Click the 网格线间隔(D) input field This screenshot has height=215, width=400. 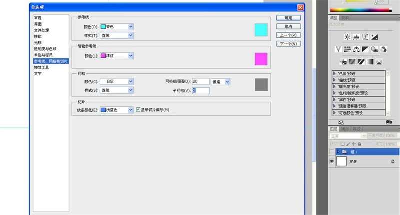click(x=201, y=82)
